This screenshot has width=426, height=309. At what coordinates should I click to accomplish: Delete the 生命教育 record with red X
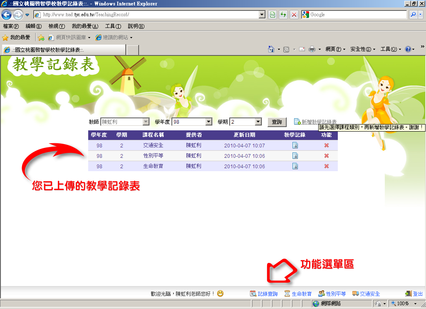(x=327, y=166)
